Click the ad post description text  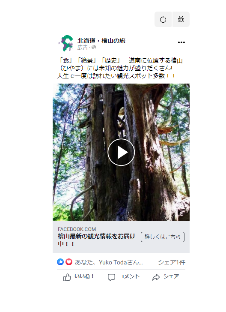coord(120,68)
